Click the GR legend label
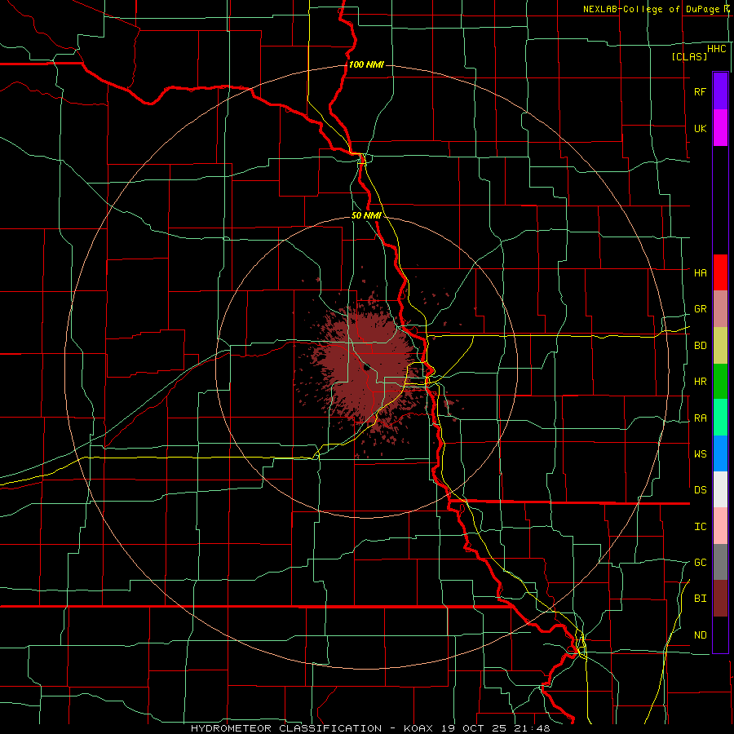This screenshot has height=734, width=734. pyautogui.click(x=701, y=309)
